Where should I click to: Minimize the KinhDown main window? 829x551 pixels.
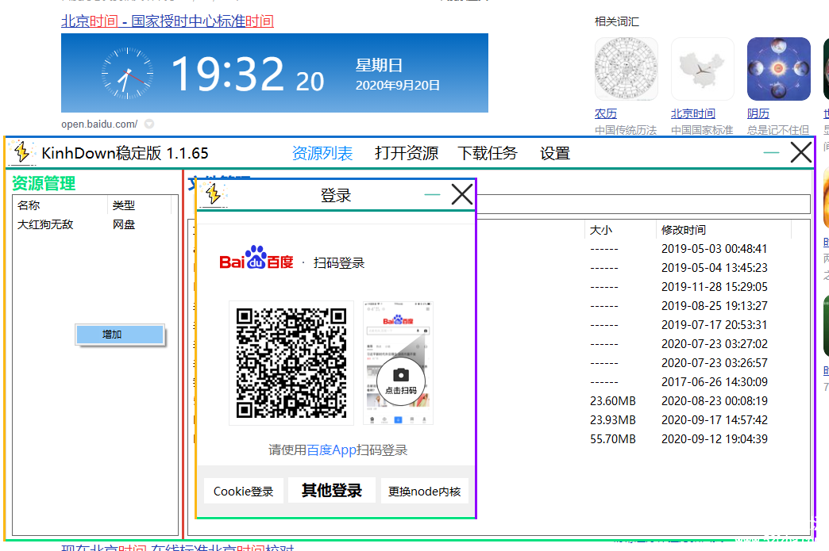[x=771, y=152]
